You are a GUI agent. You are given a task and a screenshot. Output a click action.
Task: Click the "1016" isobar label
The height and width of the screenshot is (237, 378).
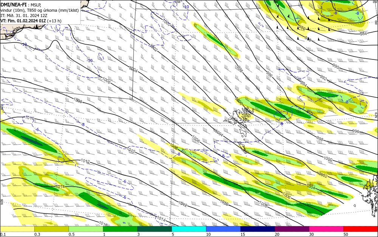tap(103, 223)
